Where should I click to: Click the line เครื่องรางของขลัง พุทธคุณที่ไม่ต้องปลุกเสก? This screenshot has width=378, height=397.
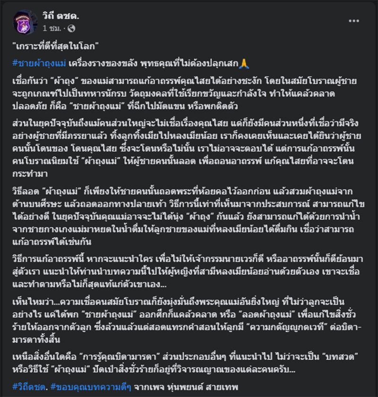click(154, 63)
